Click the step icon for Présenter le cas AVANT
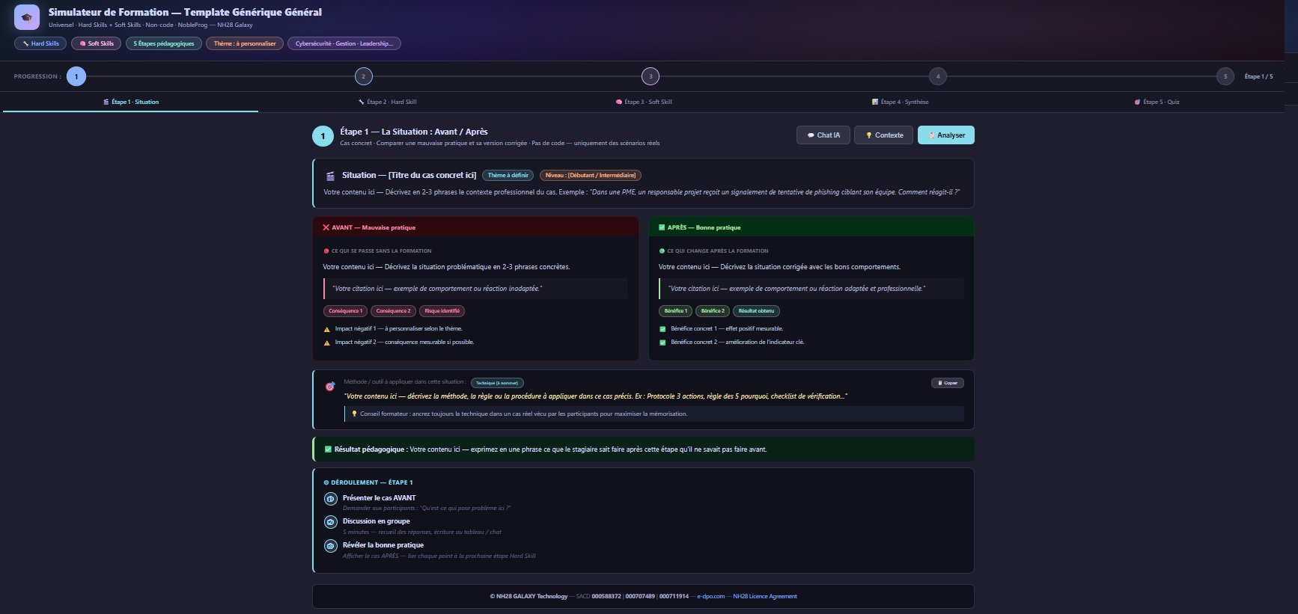Image resolution: width=1298 pixels, height=614 pixels. pyautogui.click(x=330, y=499)
